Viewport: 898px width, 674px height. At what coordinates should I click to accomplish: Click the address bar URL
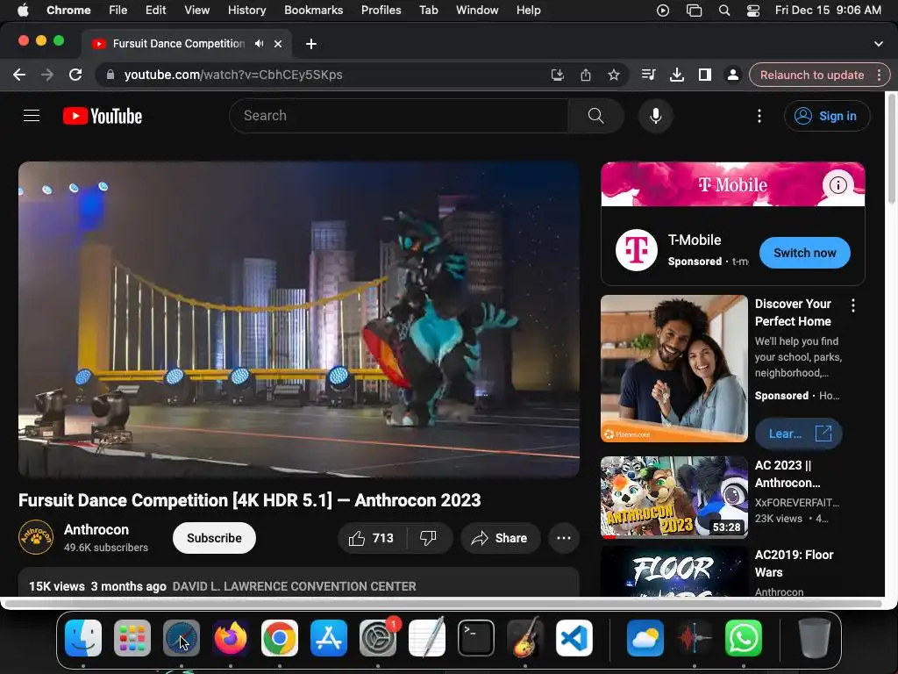[233, 75]
